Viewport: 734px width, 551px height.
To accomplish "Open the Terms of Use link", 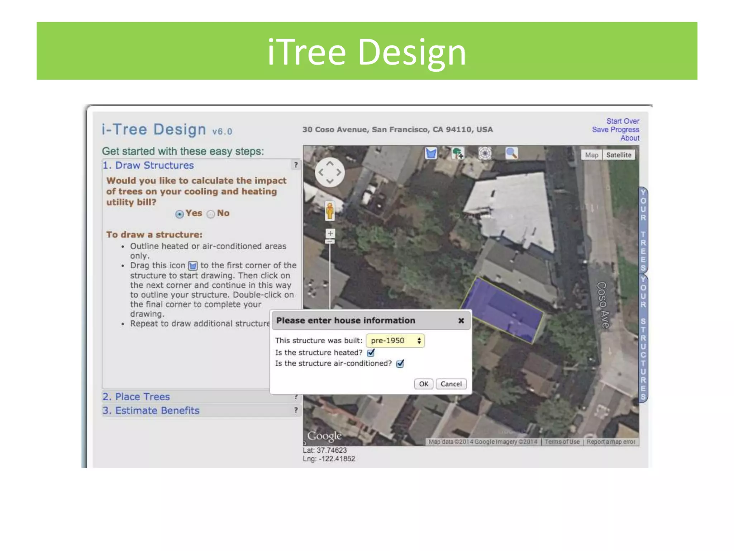I will pos(562,442).
